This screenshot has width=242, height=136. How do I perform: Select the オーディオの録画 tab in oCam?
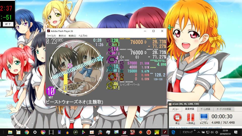tap(224, 109)
